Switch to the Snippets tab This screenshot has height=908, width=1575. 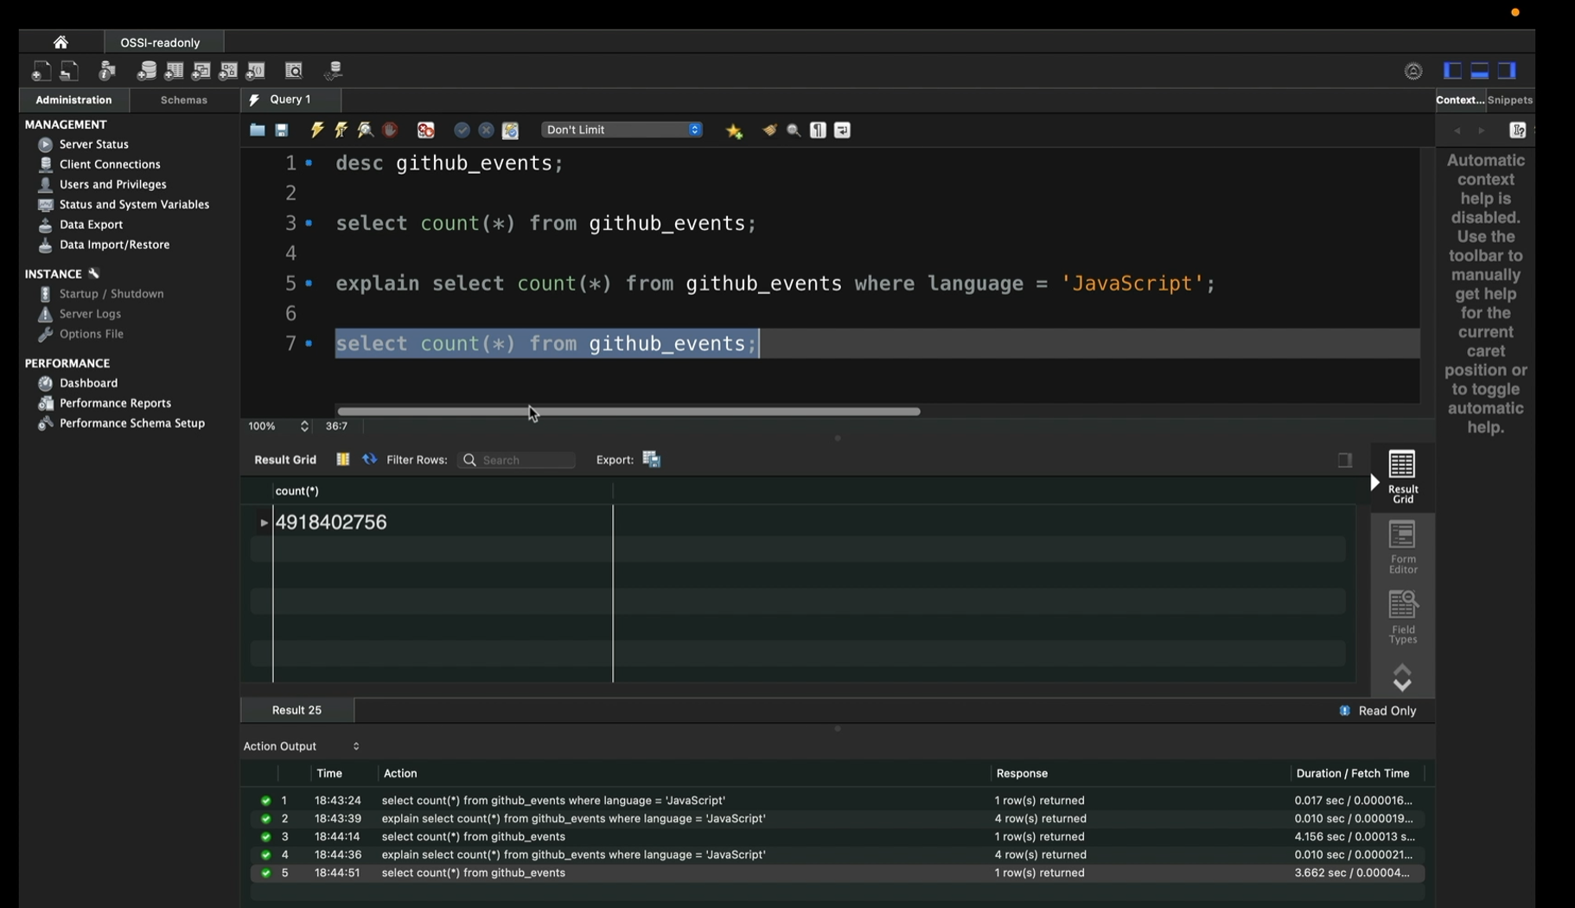click(x=1510, y=100)
